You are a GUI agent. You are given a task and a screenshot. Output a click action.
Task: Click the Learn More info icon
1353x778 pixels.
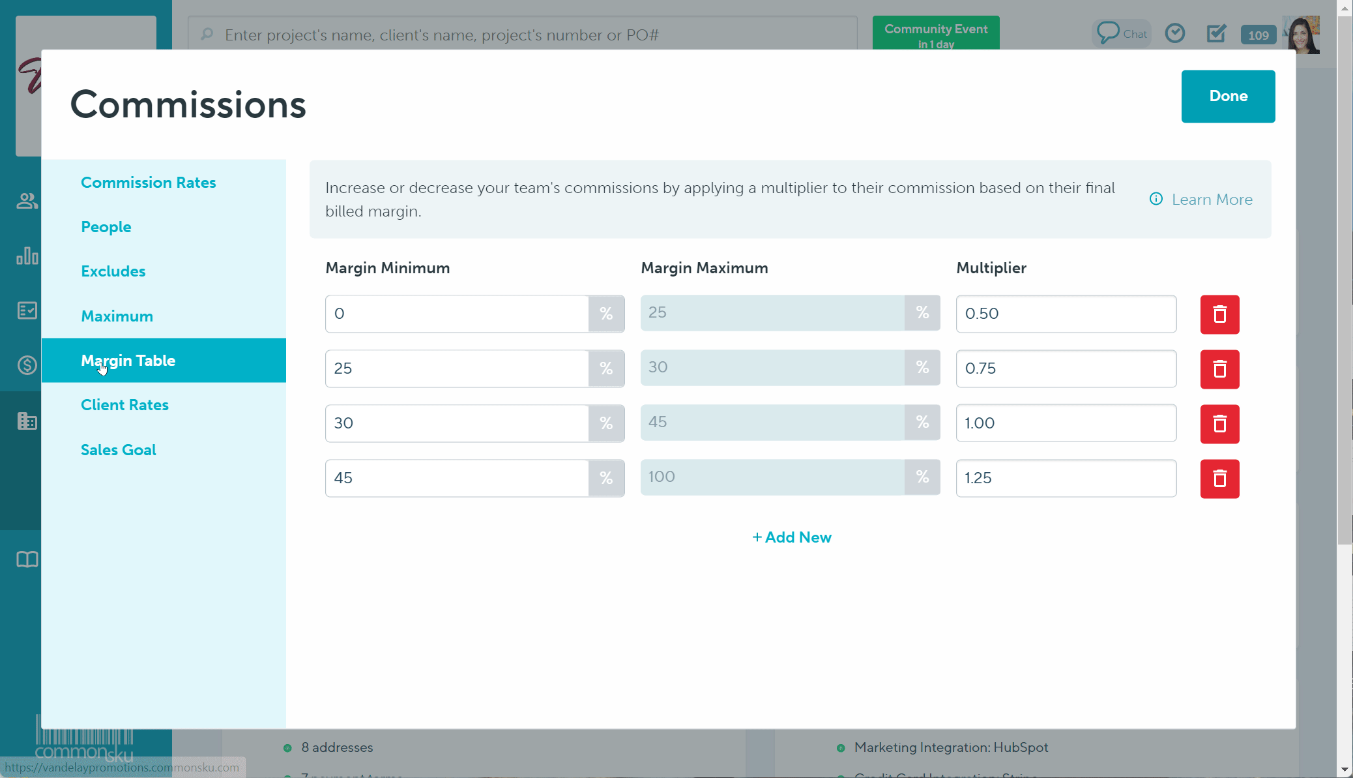point(1156,199)
